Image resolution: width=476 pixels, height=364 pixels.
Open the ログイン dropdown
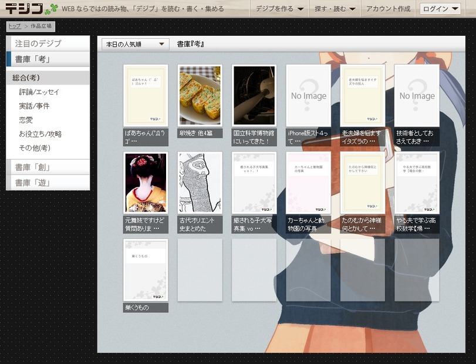point(440,9)
